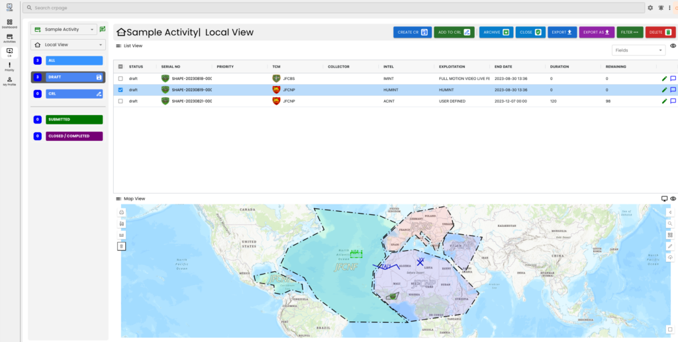Open the Priority sidebar icon
The width and height of the screenshot is (678, 342).
click(x=9, y=67)
